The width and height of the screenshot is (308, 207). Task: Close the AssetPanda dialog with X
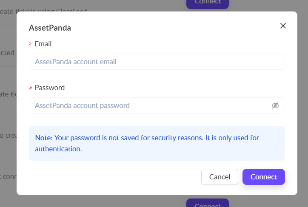click(x=283, y=26)
